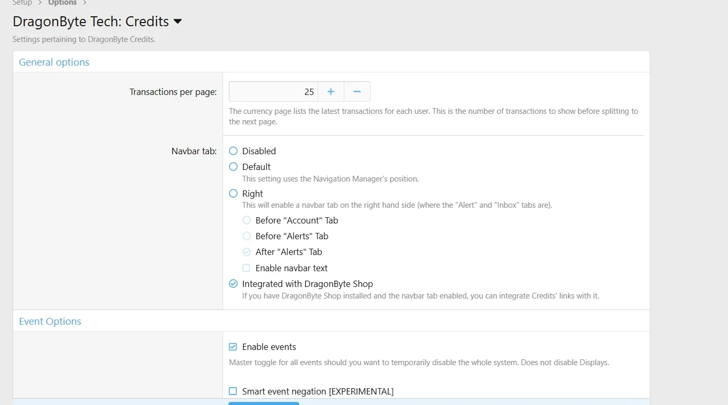
Task: Toggle the Enable events checkbox
Action: tap(233, 347)
